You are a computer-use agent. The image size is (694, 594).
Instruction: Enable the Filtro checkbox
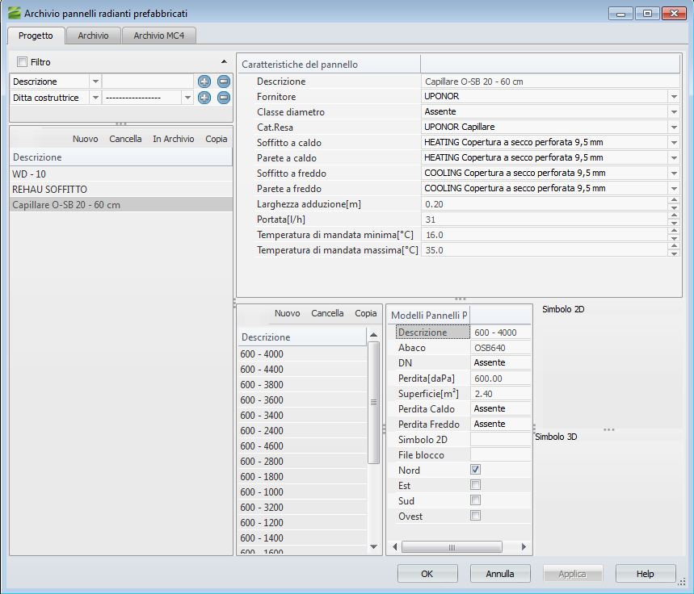22,62
